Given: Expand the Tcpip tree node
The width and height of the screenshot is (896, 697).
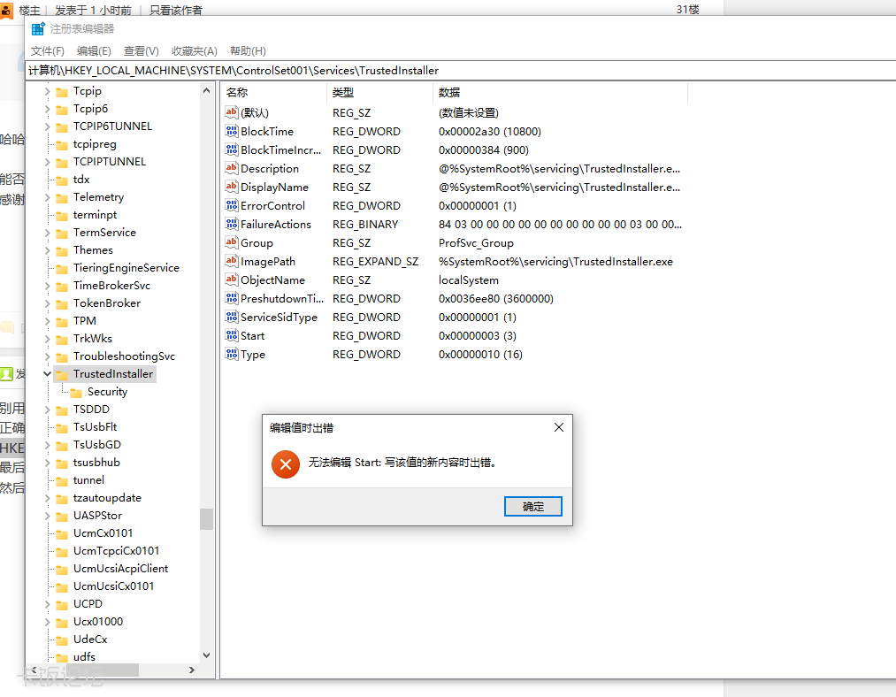Looking at the screenshot, I should [x=48, y=91].
